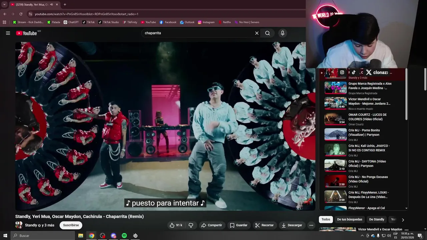427x240 pixels.
Task: Open the Windows Start menu
Action: pyautogui.click(x=5, y=236)
